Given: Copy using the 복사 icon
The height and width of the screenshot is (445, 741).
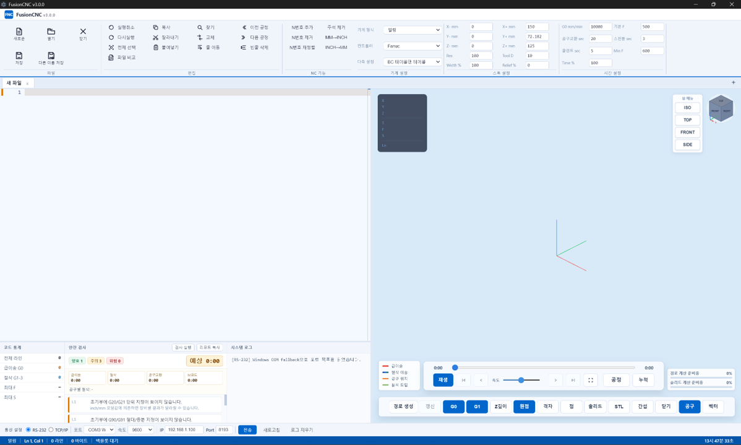Looking at the screenshot, I should pos(155,27).
